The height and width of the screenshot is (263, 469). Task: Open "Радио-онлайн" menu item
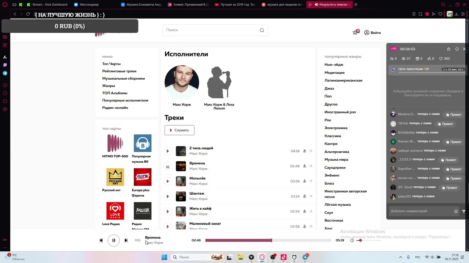coord(115,108)
